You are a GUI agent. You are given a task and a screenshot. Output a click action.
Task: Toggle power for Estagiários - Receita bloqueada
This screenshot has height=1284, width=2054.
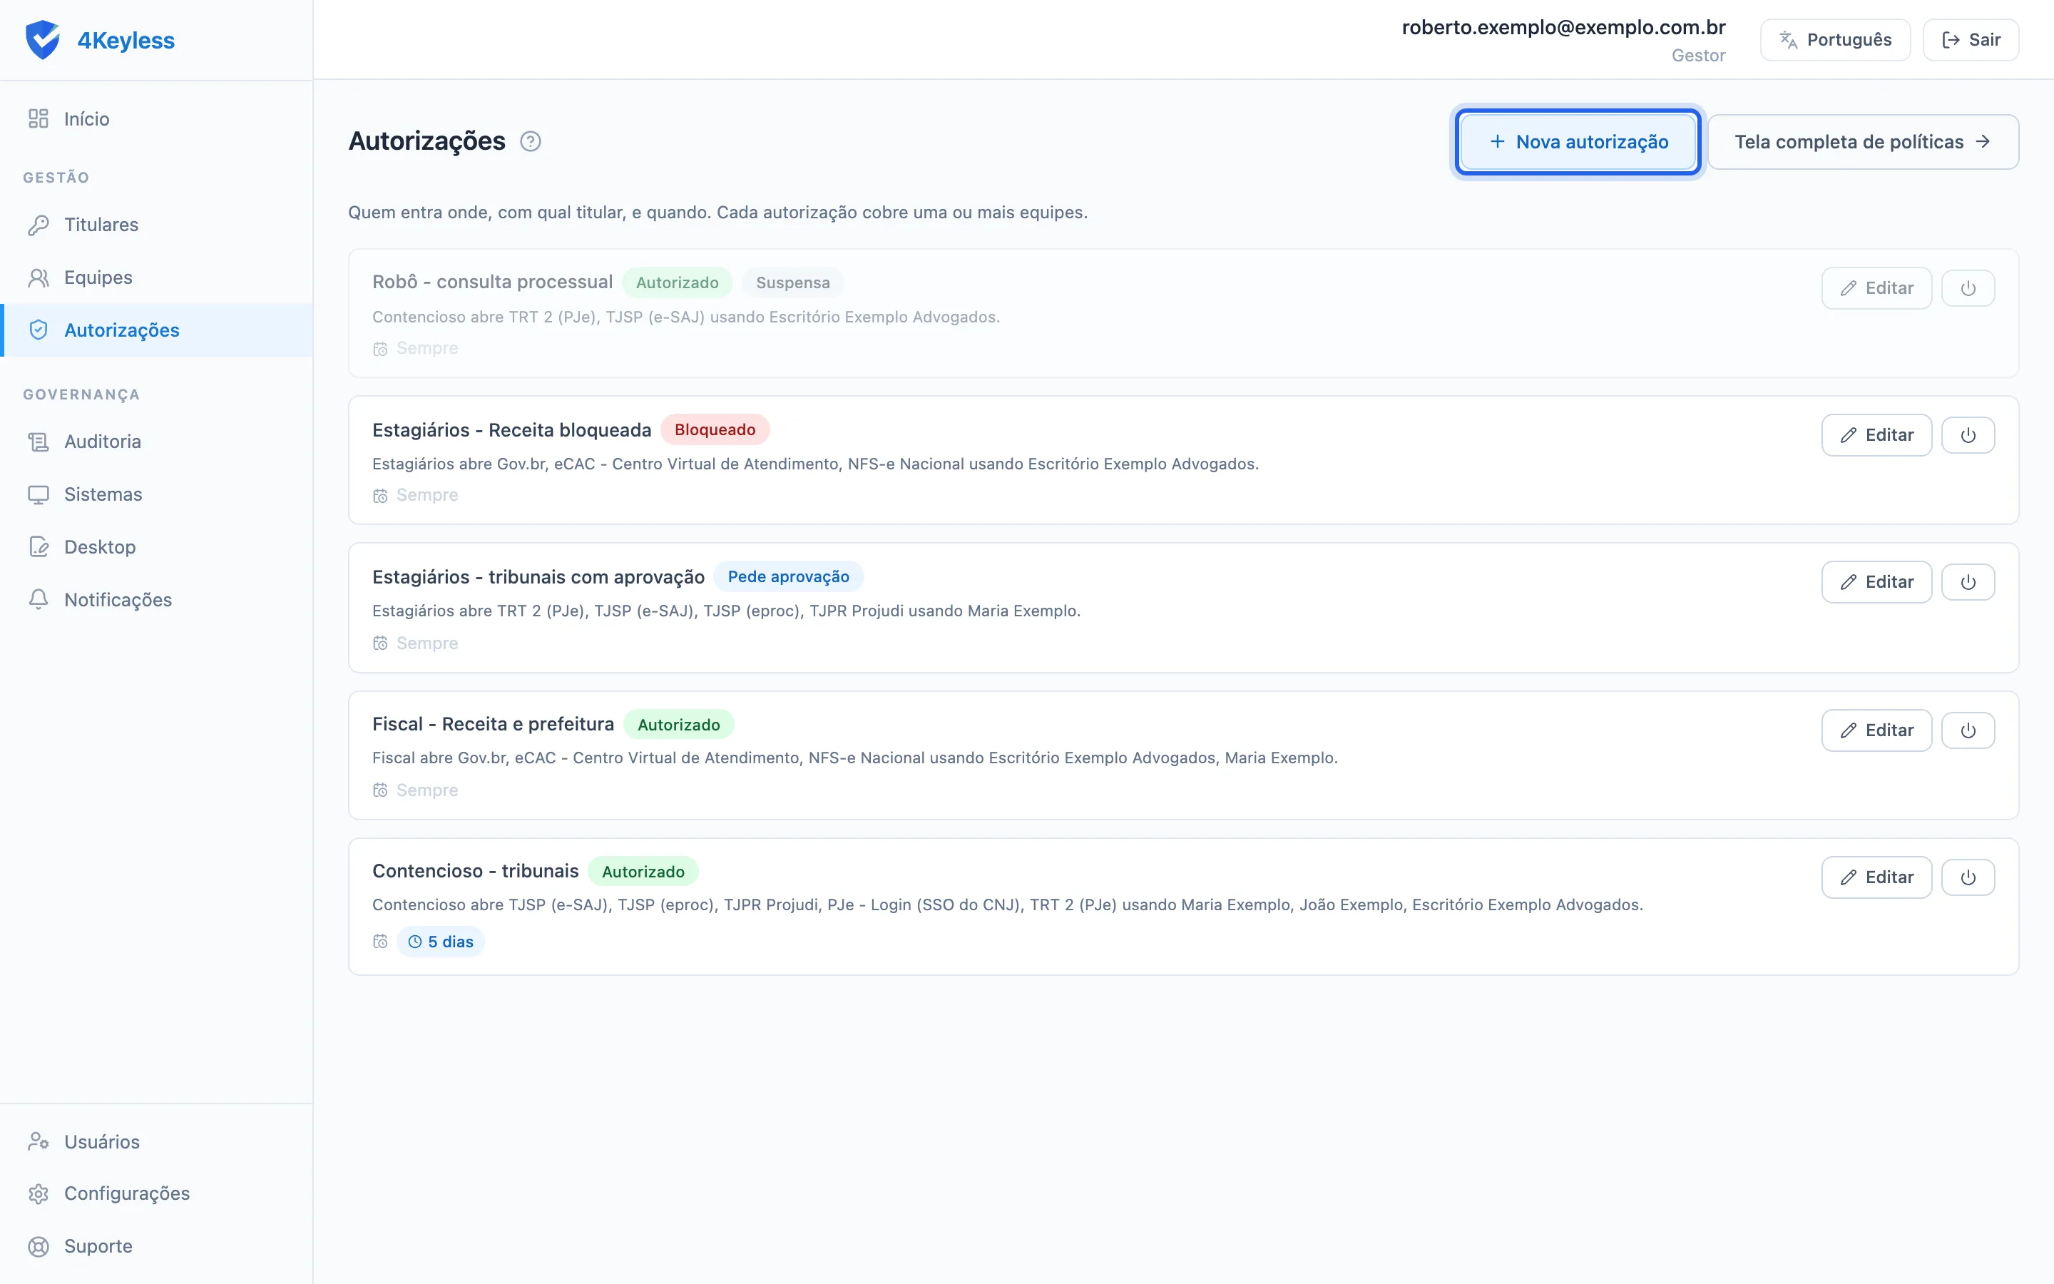click(1968, 435)
